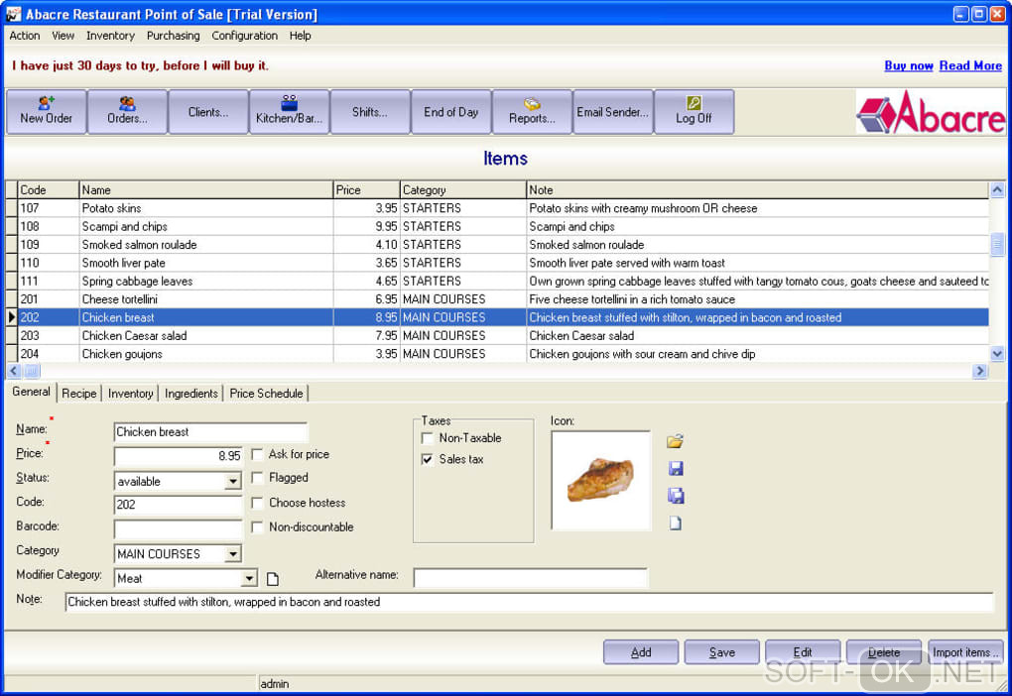Open the Help menu
The image size is (1012, 696).
(300, 36)
